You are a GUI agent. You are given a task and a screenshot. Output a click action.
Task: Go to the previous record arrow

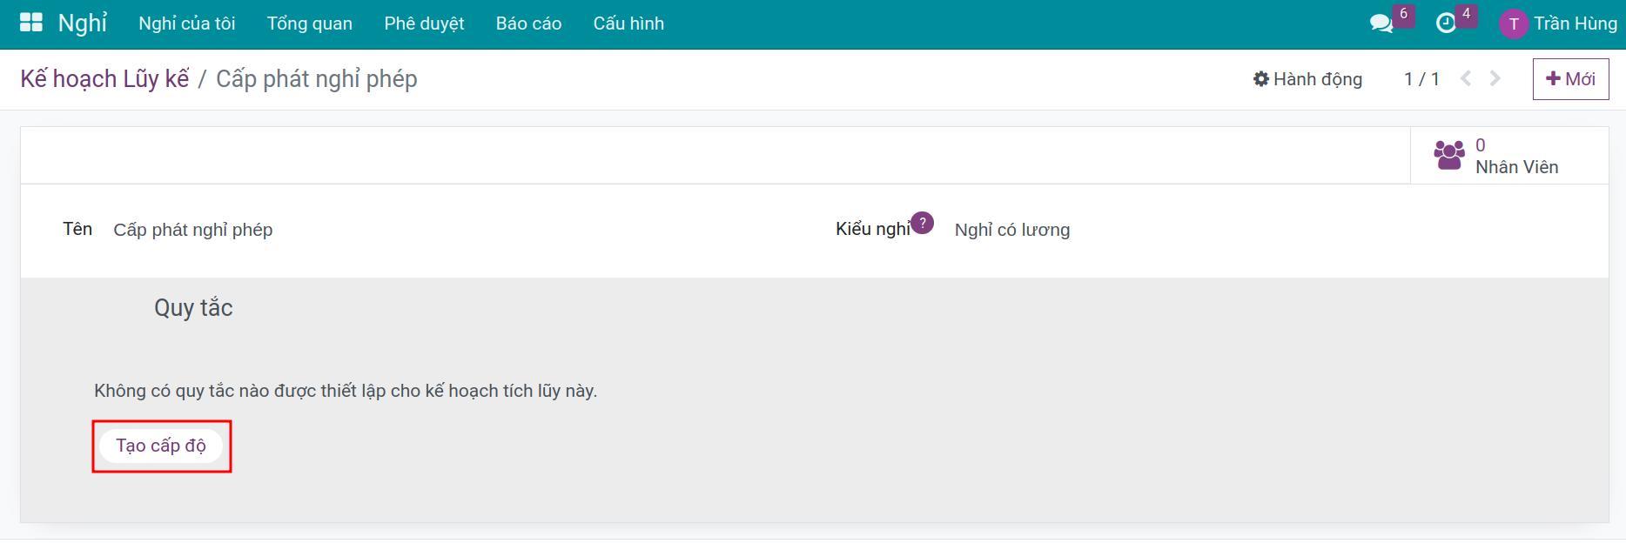click(x=1466, y=79)
